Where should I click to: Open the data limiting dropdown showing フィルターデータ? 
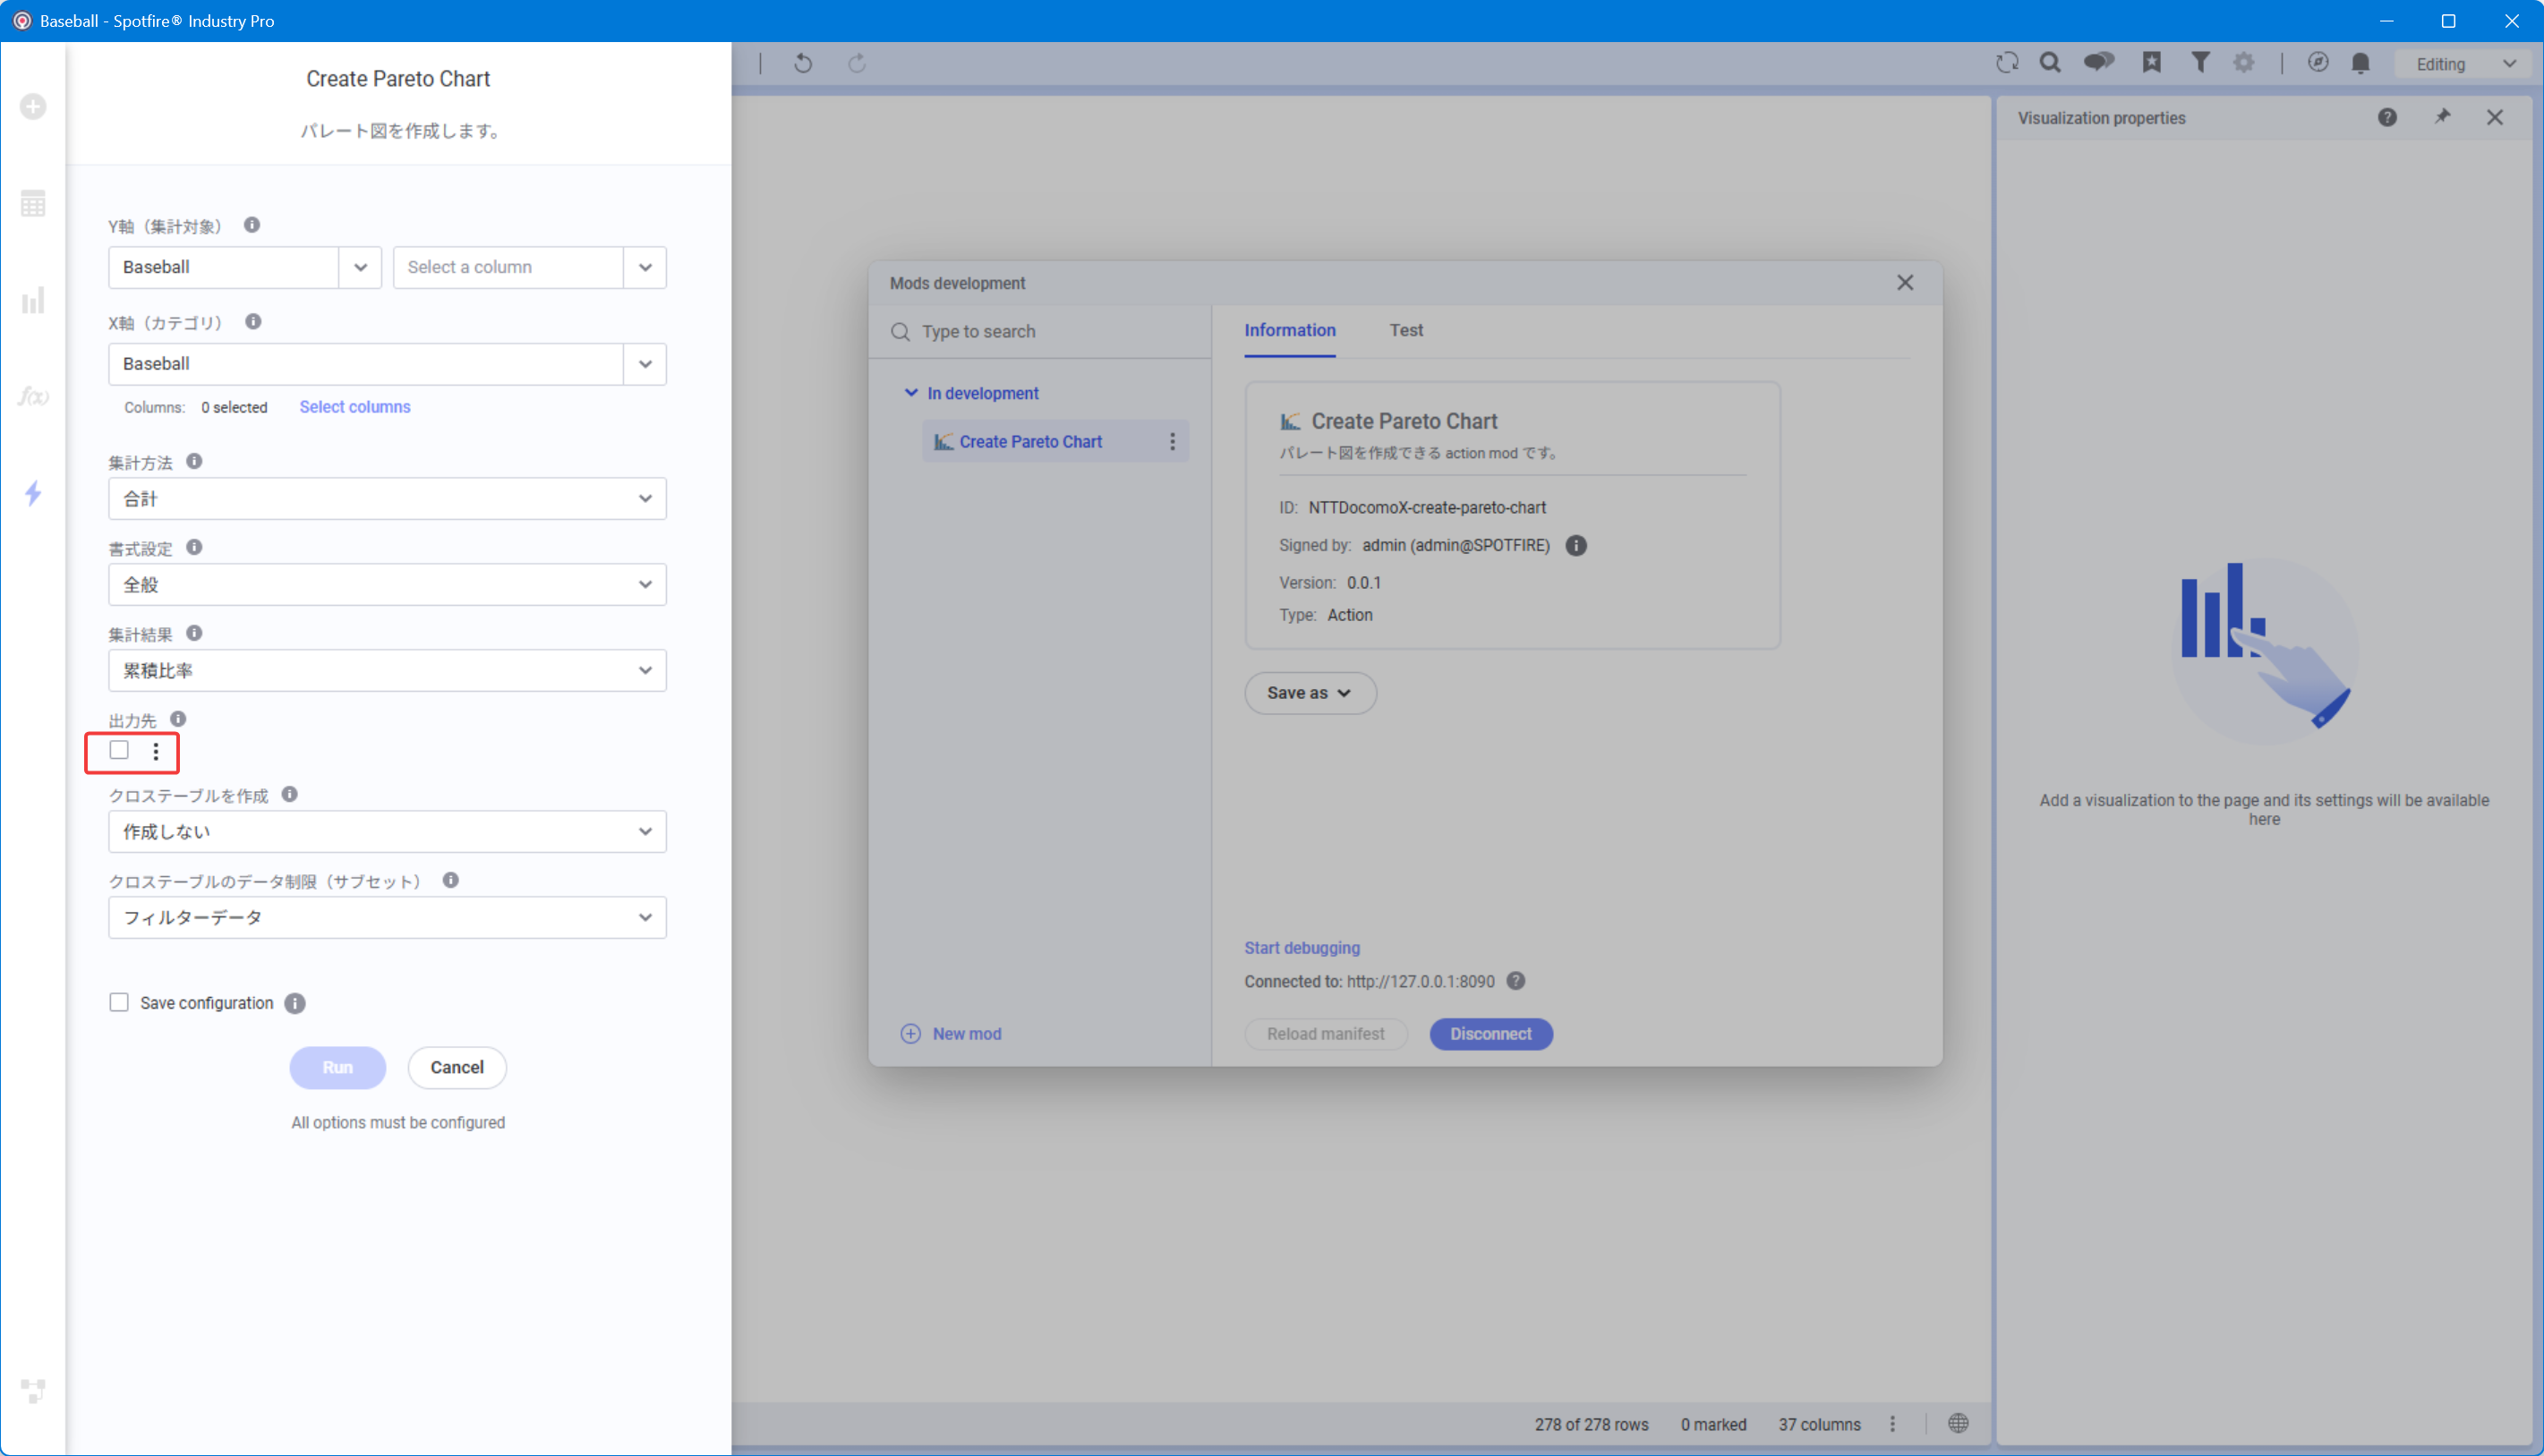[x=387, y=918]
